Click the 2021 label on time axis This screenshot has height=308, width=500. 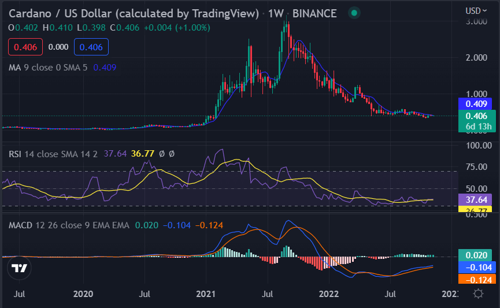point(206,294)
